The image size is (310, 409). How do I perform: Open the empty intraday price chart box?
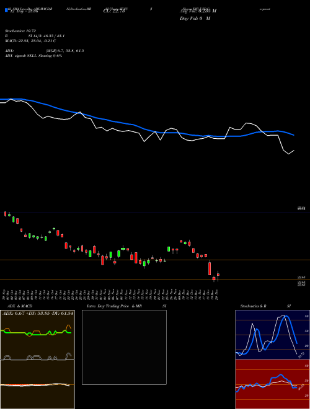click(124, 347)
